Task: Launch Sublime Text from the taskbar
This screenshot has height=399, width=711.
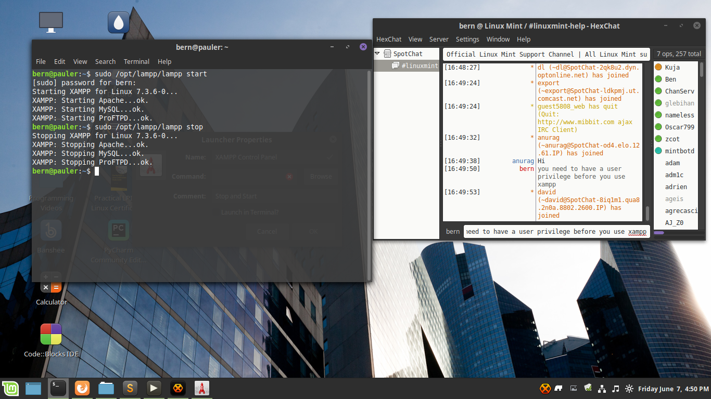Action: point(130,388)
